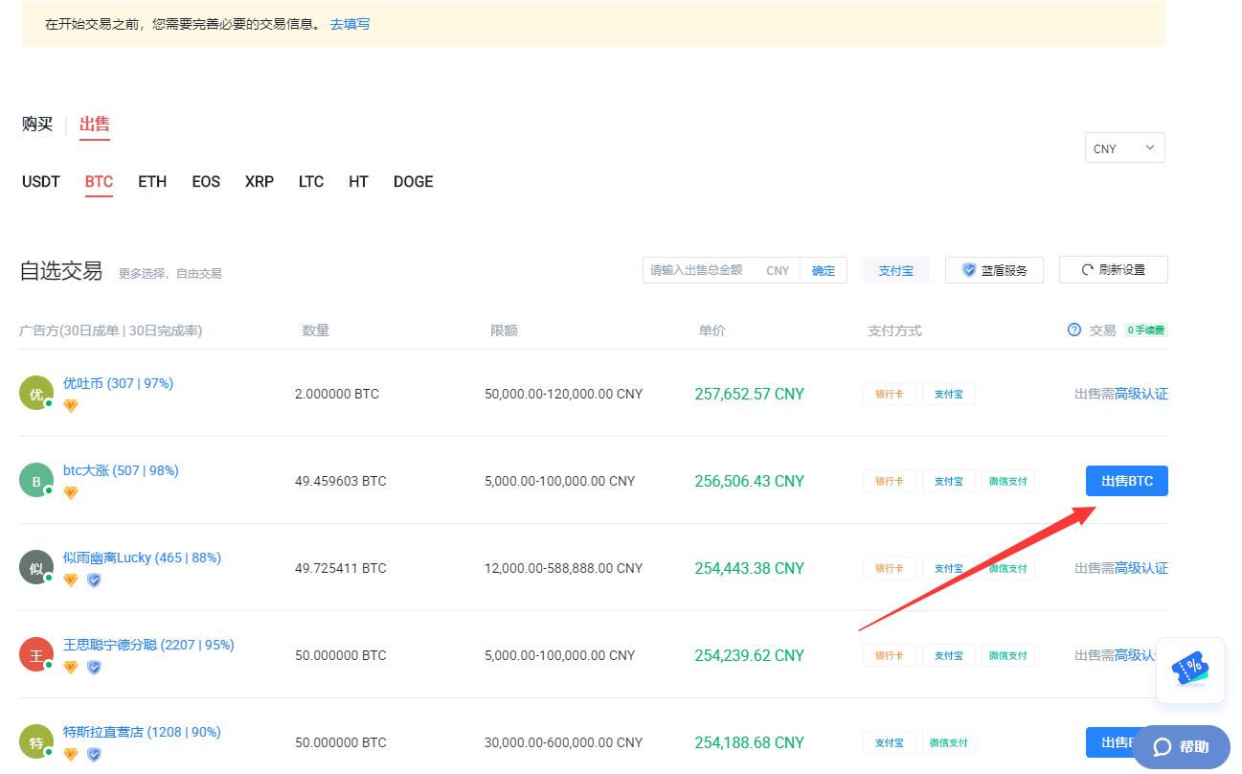Open the 帮助 chat support bubble
Image resolution: width=1242 pixels, height=774 pixels.
click(1180, 746)
